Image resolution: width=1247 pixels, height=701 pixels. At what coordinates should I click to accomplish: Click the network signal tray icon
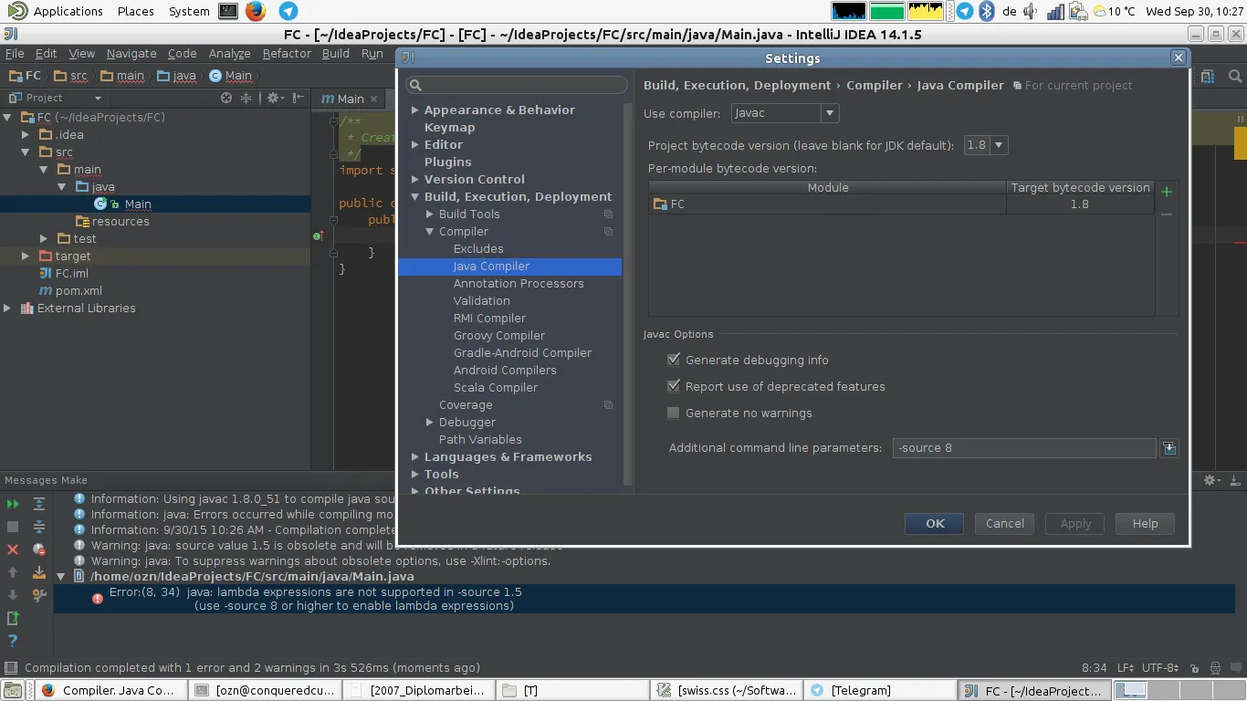[1055, 11]
